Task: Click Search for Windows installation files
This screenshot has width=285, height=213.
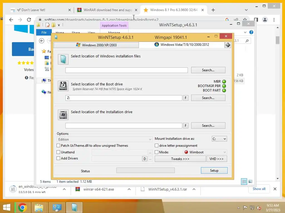Action: point(208,70)
